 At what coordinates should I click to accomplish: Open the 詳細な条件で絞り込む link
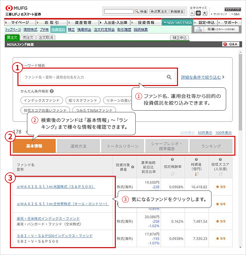coord(201,77)
